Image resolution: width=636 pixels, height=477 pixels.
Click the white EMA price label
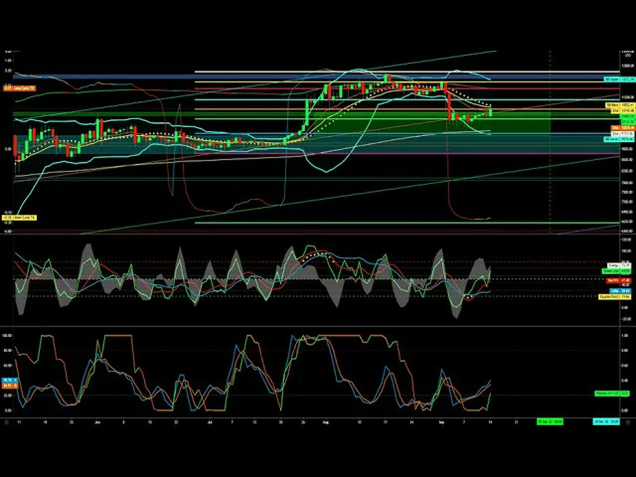pyautogui.click(x=623, y=134)
